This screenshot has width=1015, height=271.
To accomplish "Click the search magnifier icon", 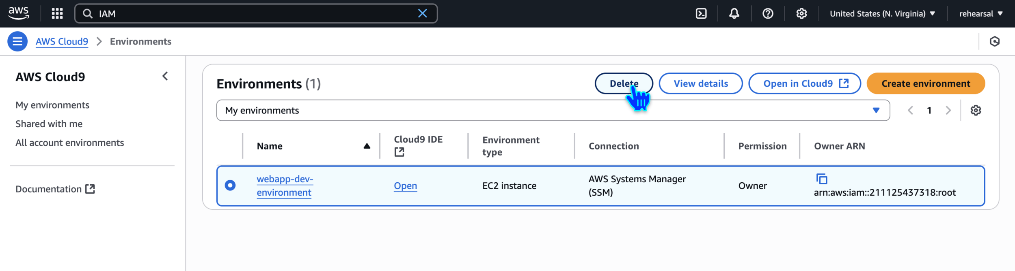I will tap(87, 14).
